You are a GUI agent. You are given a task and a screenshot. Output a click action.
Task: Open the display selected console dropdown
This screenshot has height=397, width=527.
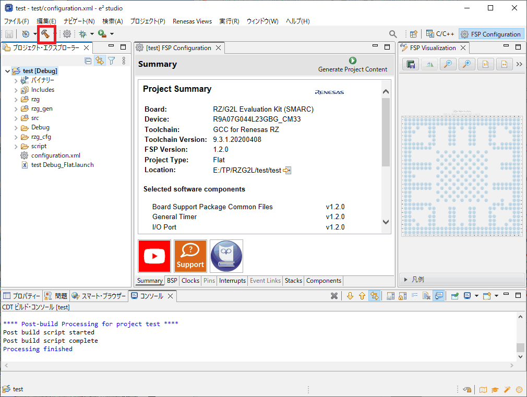tap(476, 296)
